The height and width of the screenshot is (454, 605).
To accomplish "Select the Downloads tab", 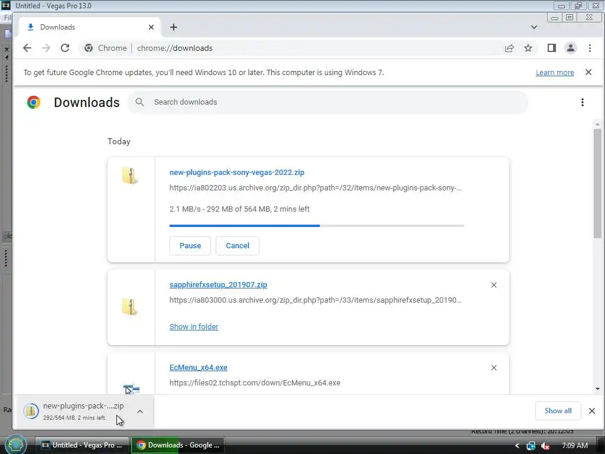I will tap(90, 27).
